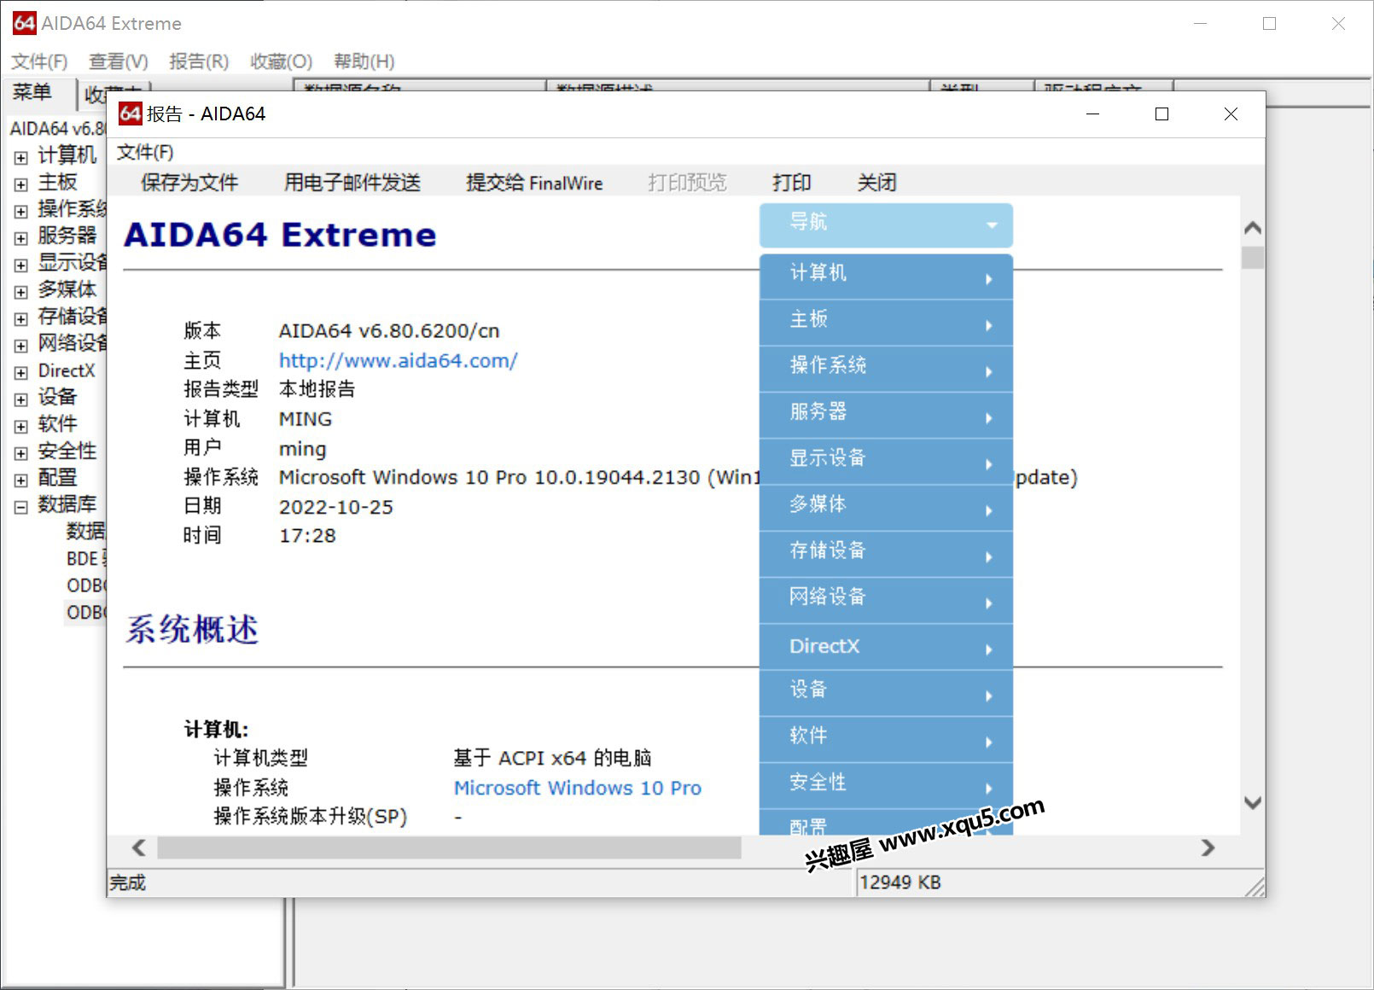Open 帮助(H) menu in main window
The image size is (1374, 990).
364,61
